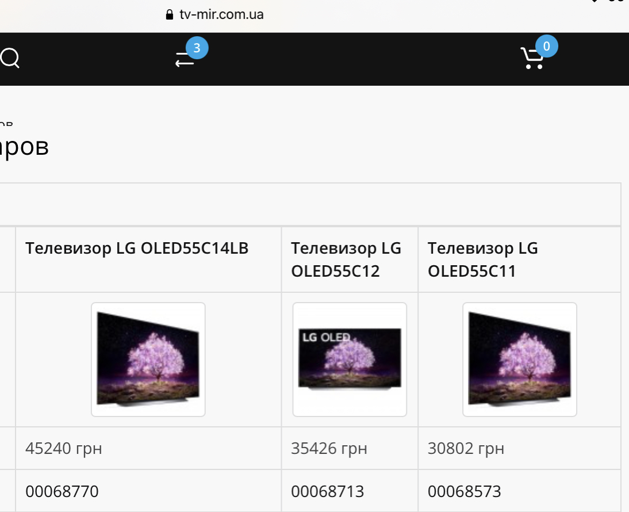Screen dimensions: 629x512
Task: Click the empty bar above the comparison table
Action: (310, 204)
